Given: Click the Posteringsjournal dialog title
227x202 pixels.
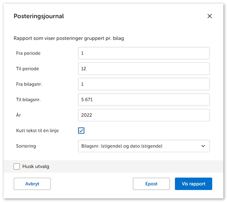Looking at the screenshot, I should (38, 16).
